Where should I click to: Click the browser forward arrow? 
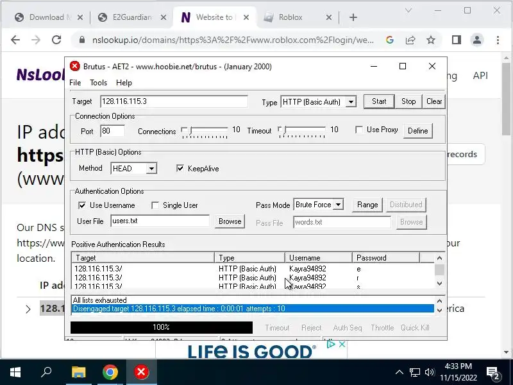(36, 40)
